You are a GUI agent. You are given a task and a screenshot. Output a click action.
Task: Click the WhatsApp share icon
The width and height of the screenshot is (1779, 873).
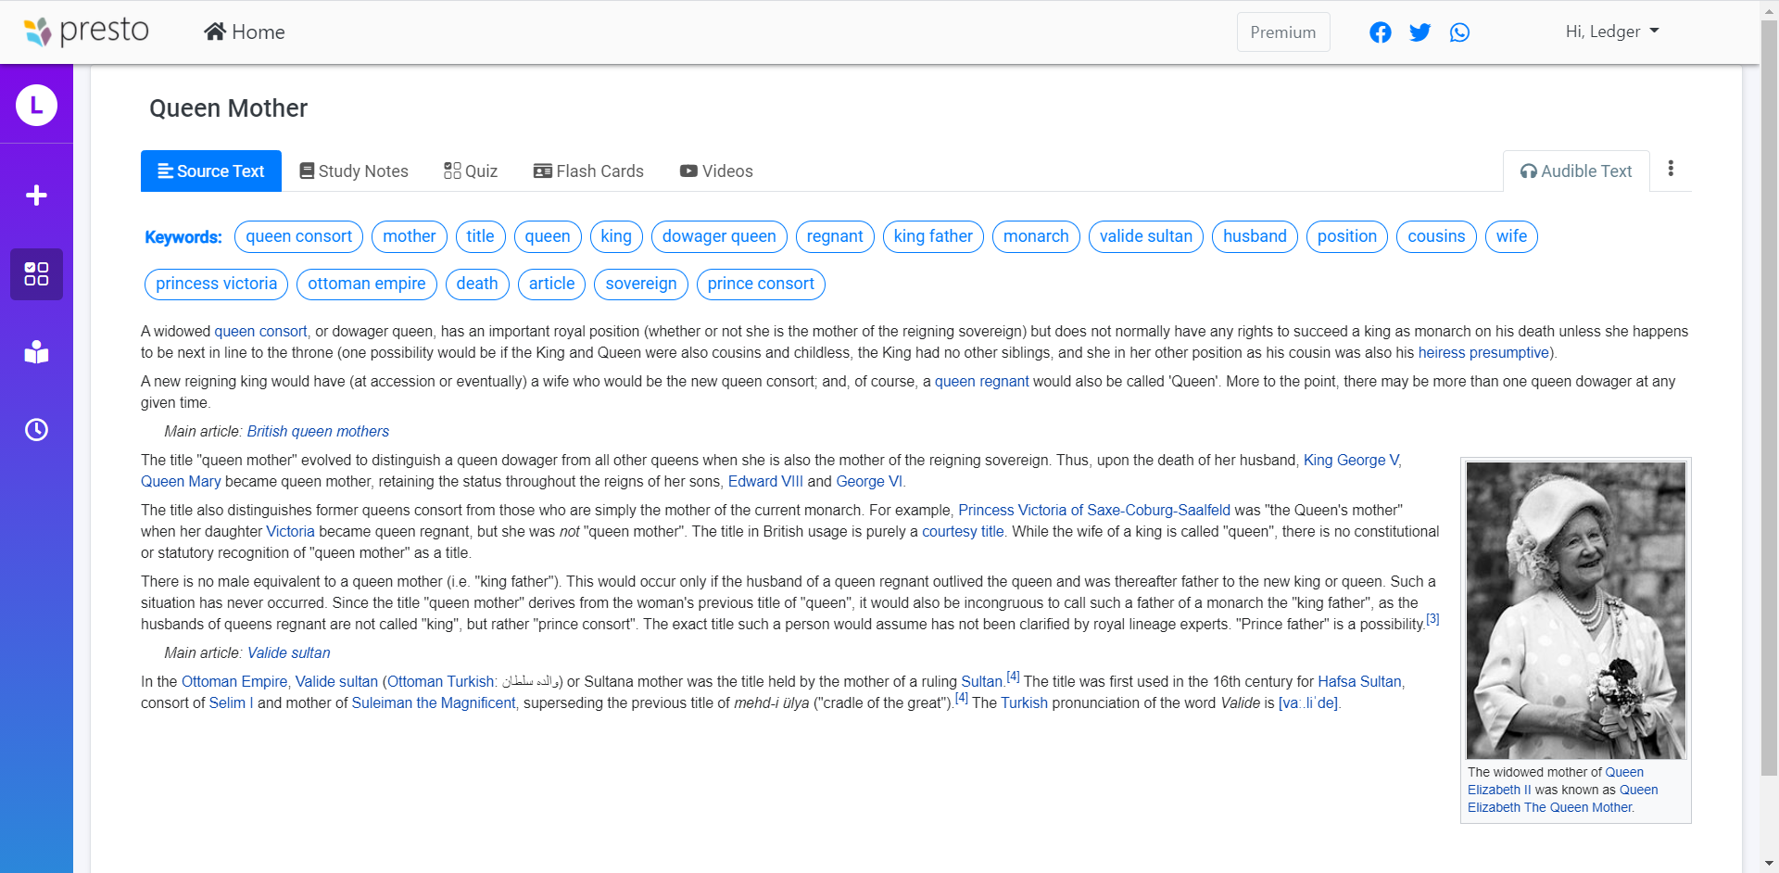coord(1459,32)
